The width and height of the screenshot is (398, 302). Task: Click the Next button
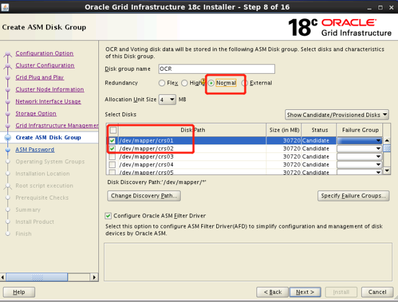(x=305, y=292)
